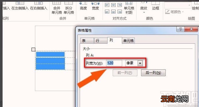Image resolution: width=199 pixels, height=107 pixels.
Task: Split cells using 拆分单元格
Action: click(x=69, y=8)
